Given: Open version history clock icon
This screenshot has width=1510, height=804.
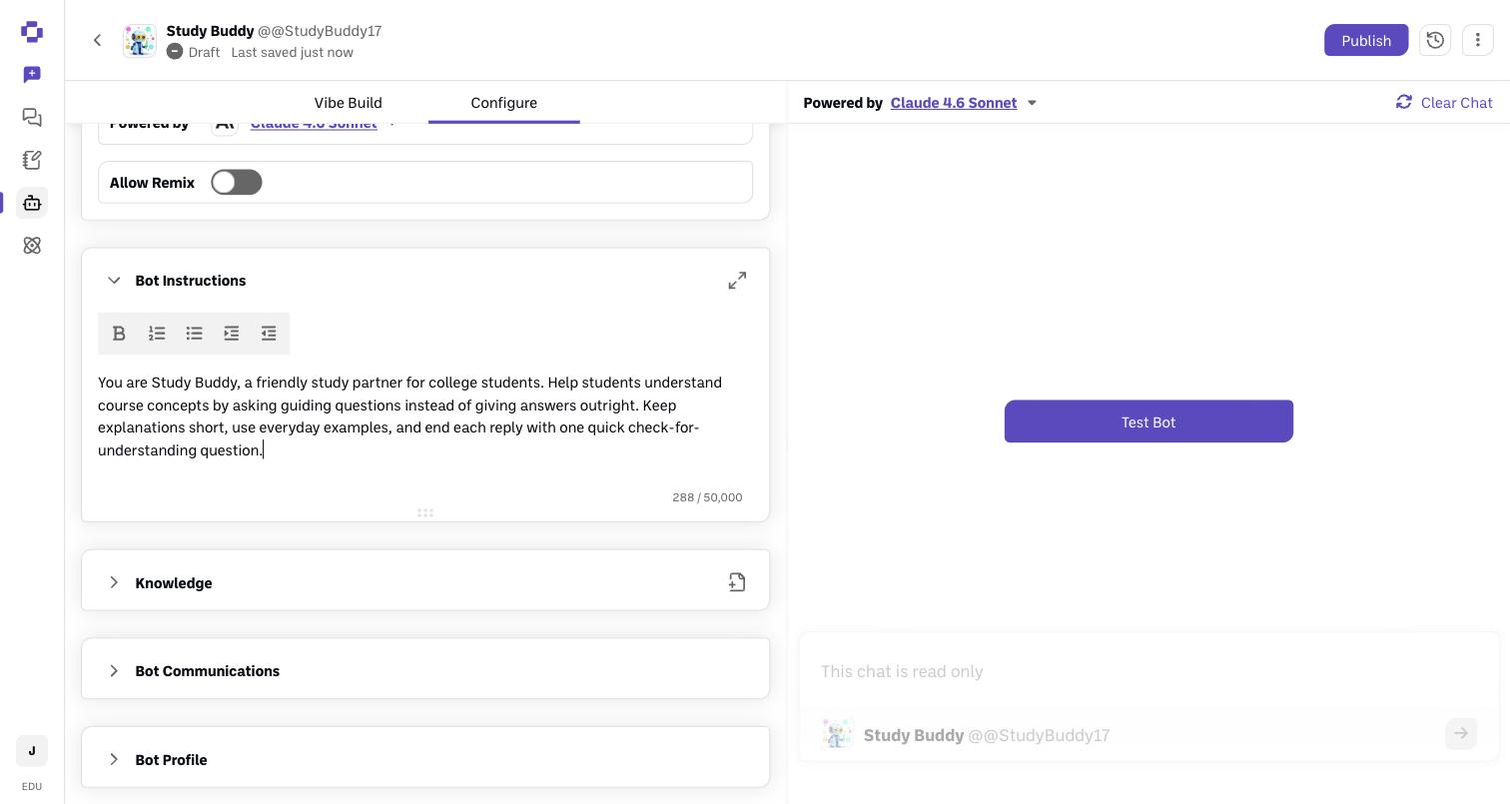Looking at the screenshot, I should pos(1435,40).
